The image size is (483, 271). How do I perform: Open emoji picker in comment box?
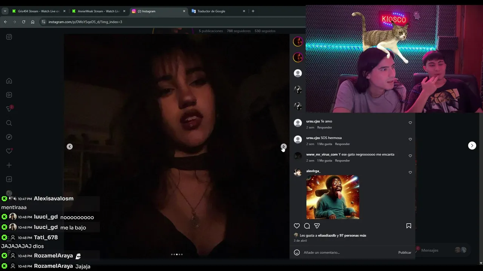tap(297, 253)
